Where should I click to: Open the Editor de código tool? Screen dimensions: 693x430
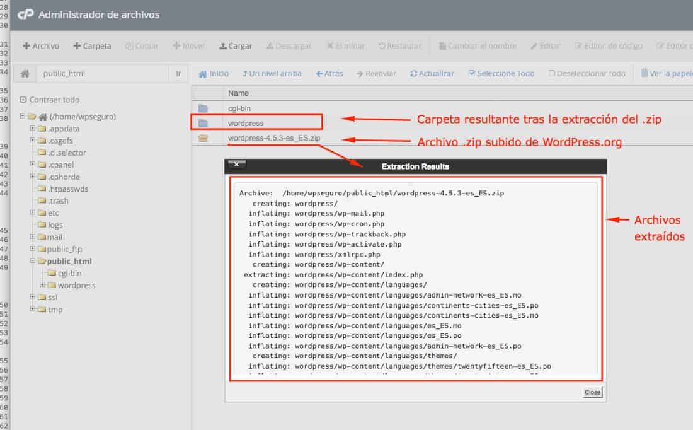608,46
